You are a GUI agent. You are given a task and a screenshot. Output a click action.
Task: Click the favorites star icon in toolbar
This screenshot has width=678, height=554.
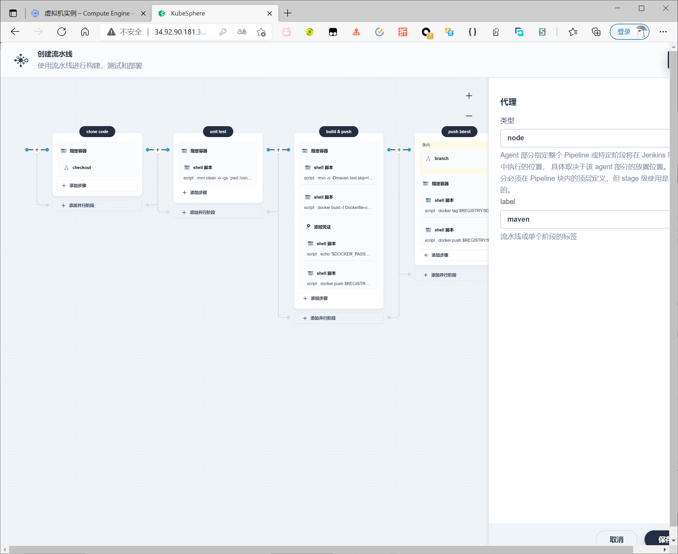pos(573,32)
